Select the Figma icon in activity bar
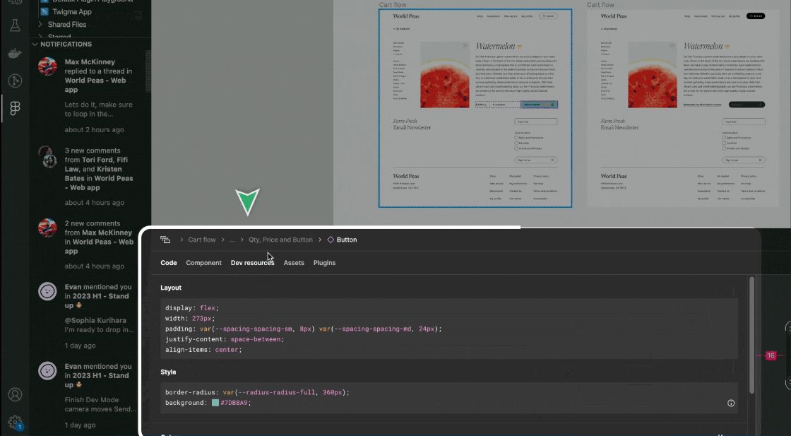791x436 pixels. point(15,108)
